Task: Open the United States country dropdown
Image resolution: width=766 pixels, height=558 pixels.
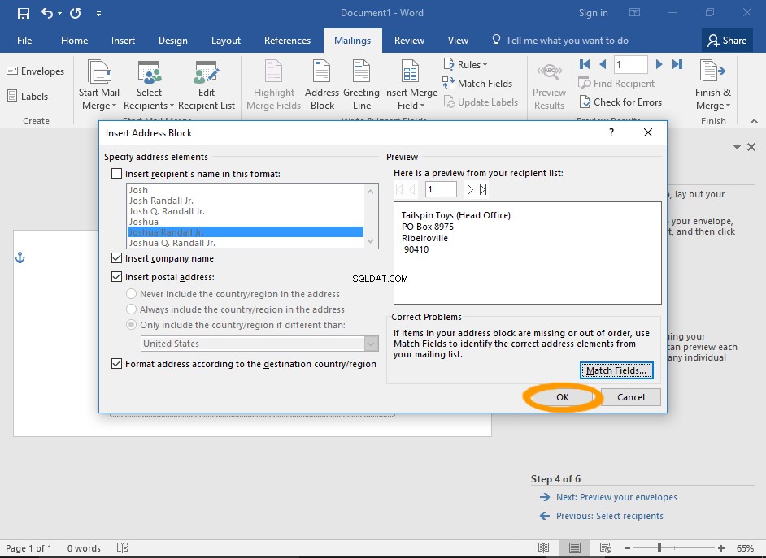Action: 372,344
